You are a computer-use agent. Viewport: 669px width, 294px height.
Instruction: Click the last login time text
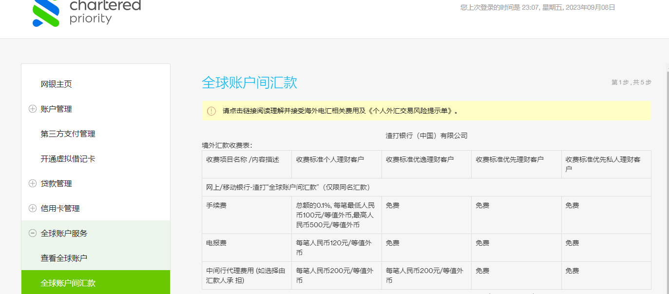click(x=536, y=7)
